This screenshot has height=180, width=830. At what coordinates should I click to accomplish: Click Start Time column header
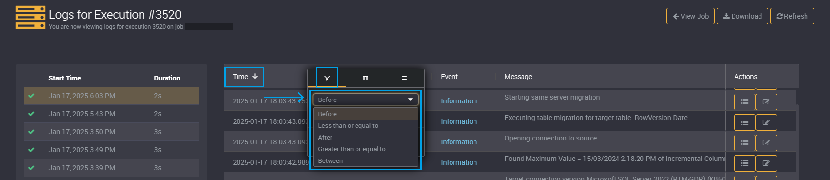pos(65,78)
